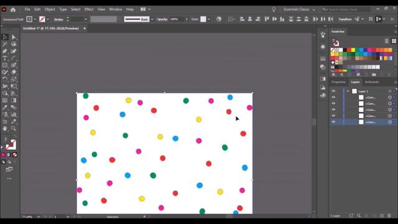Open the Layers panel menu

396,82
